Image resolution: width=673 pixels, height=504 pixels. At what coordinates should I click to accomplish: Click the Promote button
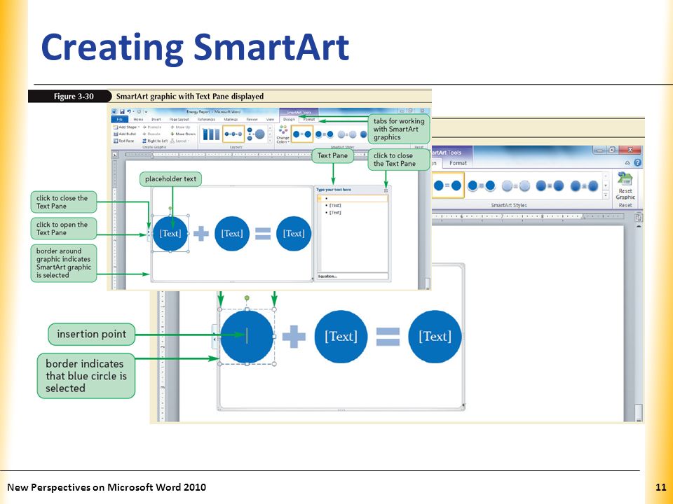click(x=152, y=127)
